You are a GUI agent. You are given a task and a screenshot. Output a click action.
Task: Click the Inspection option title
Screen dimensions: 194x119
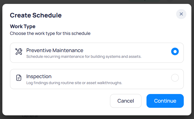[x=39, y=77]
